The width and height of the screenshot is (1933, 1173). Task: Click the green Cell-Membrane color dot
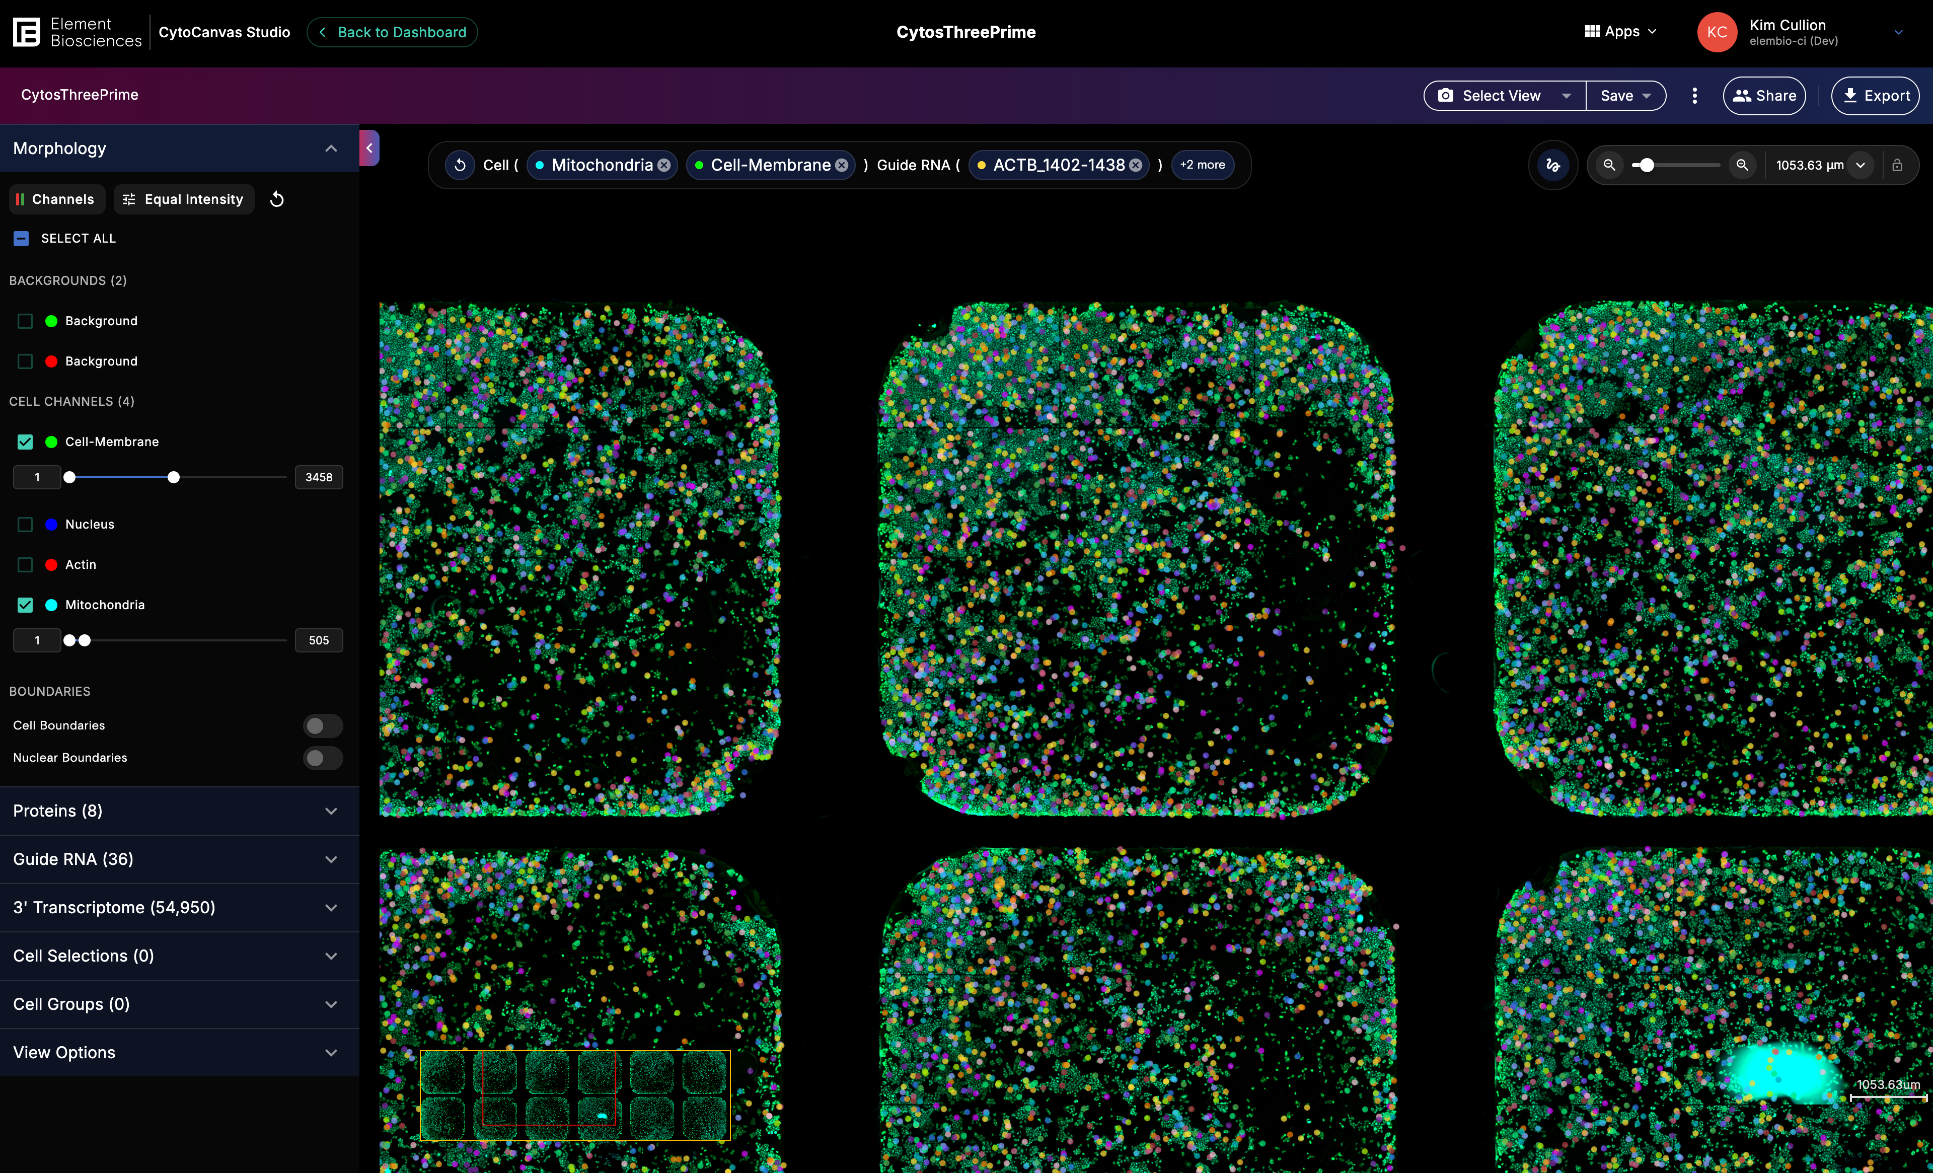52,442
